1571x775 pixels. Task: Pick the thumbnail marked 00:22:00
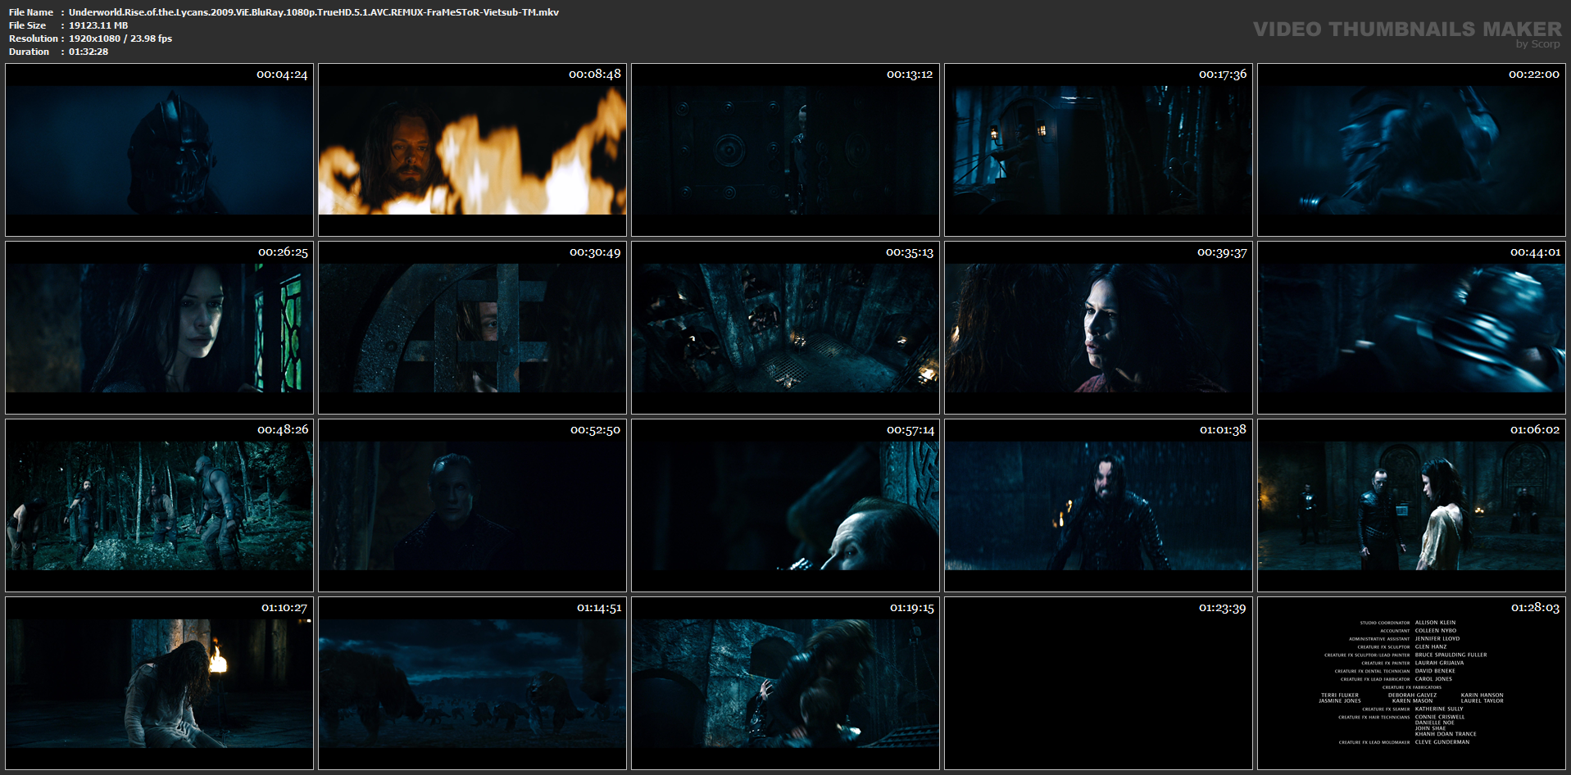1411,150
